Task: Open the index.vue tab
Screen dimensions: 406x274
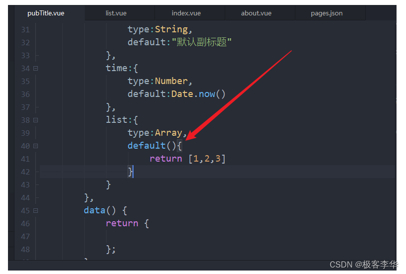Action: tap(186, 13)
